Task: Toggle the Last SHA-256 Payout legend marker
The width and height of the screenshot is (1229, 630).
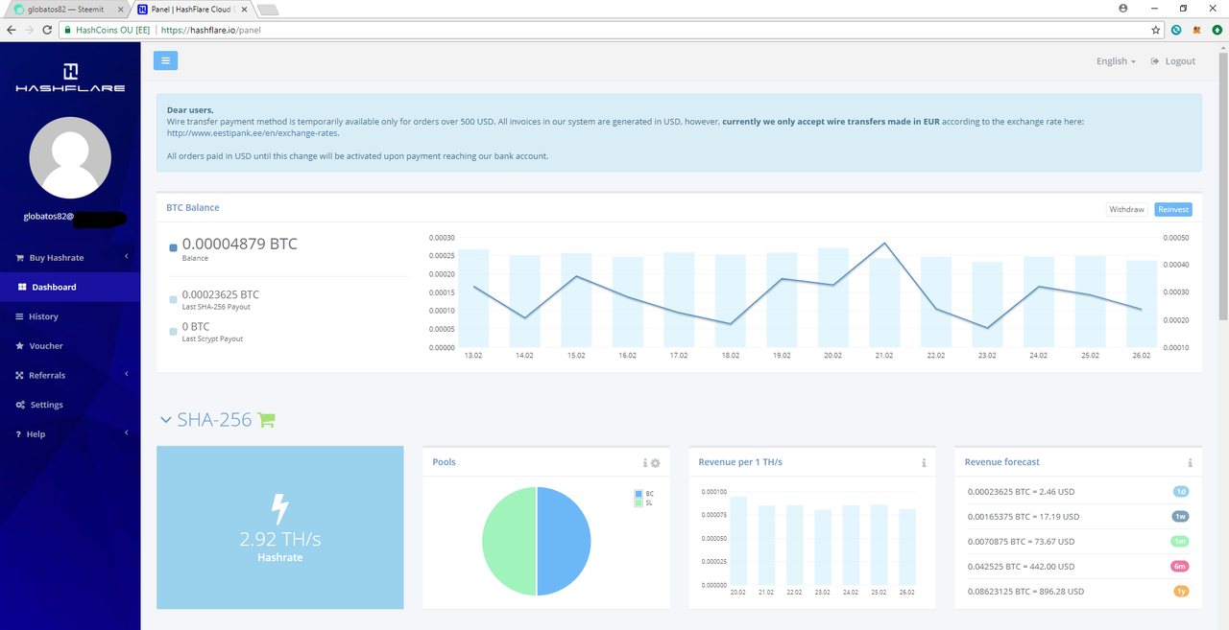Action: pos(173,299)
